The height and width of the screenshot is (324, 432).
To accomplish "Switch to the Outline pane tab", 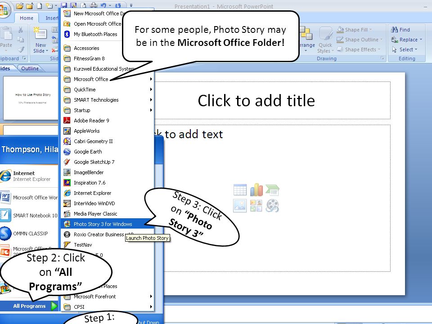I will click(x=30, y=68).
